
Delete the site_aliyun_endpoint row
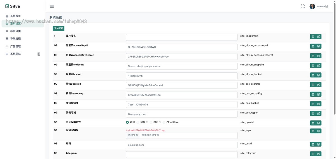313,65
